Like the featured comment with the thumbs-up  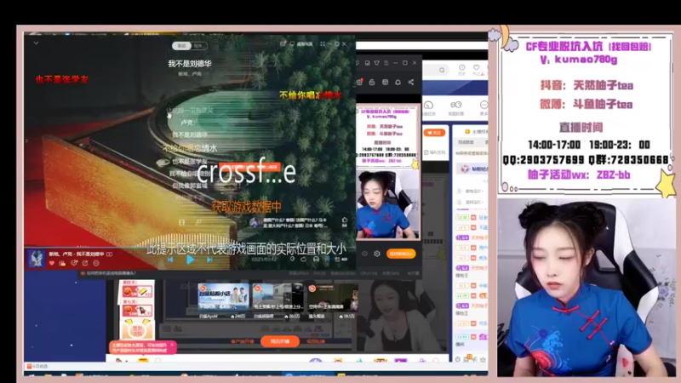click(345, 220)
